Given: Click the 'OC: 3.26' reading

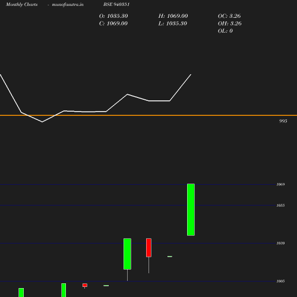Looking at the screenshot, I should click(x=229, y=16).
